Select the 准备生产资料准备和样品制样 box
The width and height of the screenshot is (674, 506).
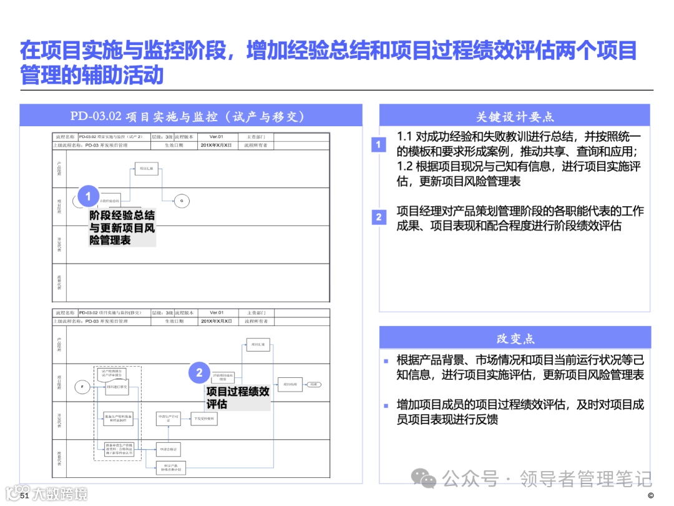(118, 419)
